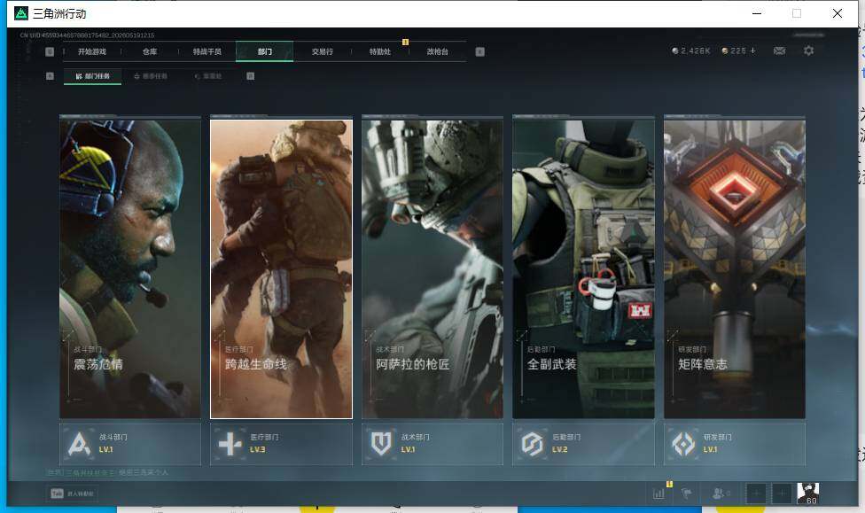This screenshot has width=865, height=513.
Task: Open the 震荡危情 mission card
Action: click(130, 268)
